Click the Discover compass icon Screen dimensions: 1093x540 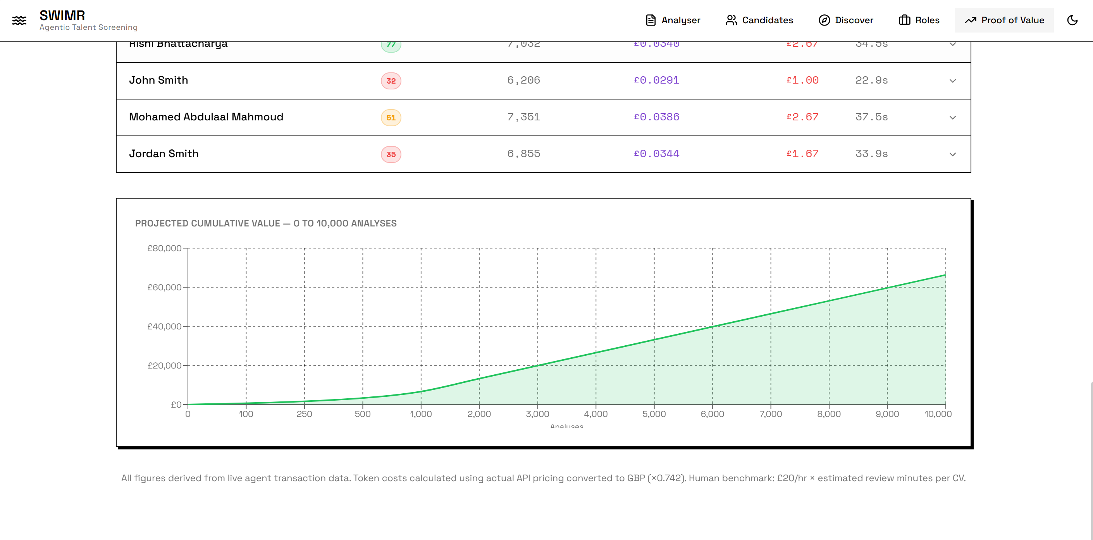[824, 21]
